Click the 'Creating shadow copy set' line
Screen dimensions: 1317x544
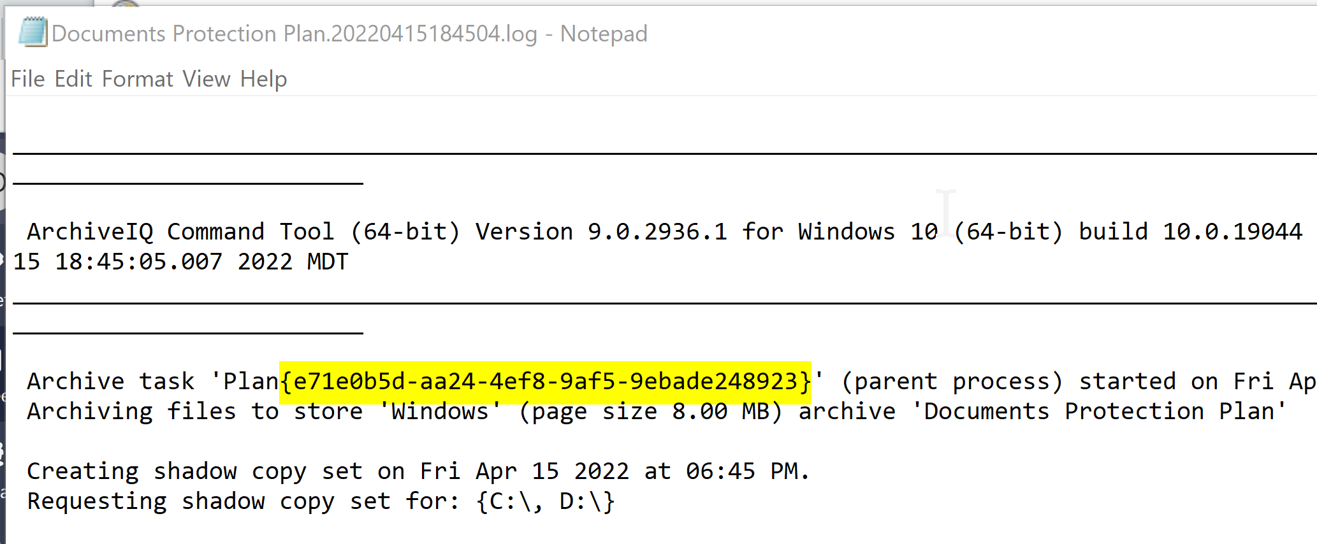[x=418, y=471]
